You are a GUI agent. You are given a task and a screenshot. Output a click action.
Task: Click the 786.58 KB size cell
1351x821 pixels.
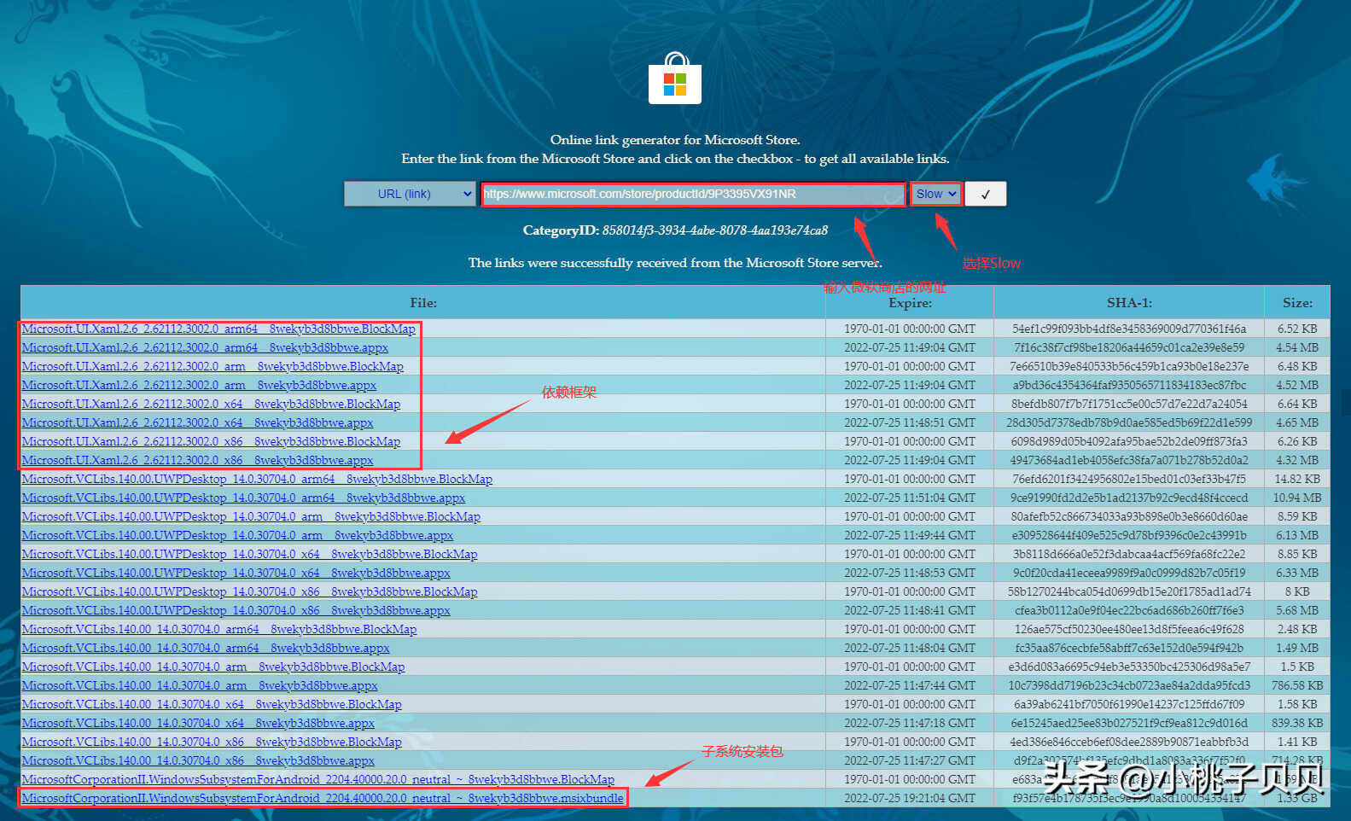point(1297,685)
